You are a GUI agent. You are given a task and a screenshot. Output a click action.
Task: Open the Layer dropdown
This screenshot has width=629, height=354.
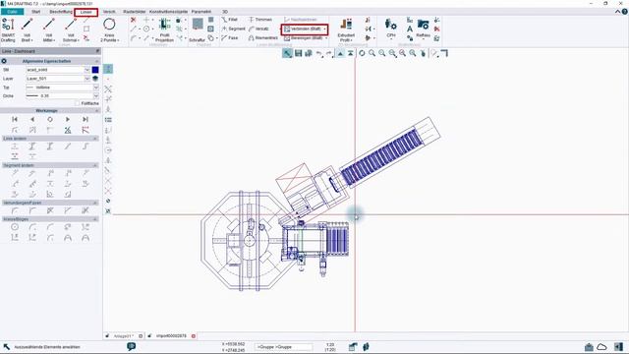86,79
